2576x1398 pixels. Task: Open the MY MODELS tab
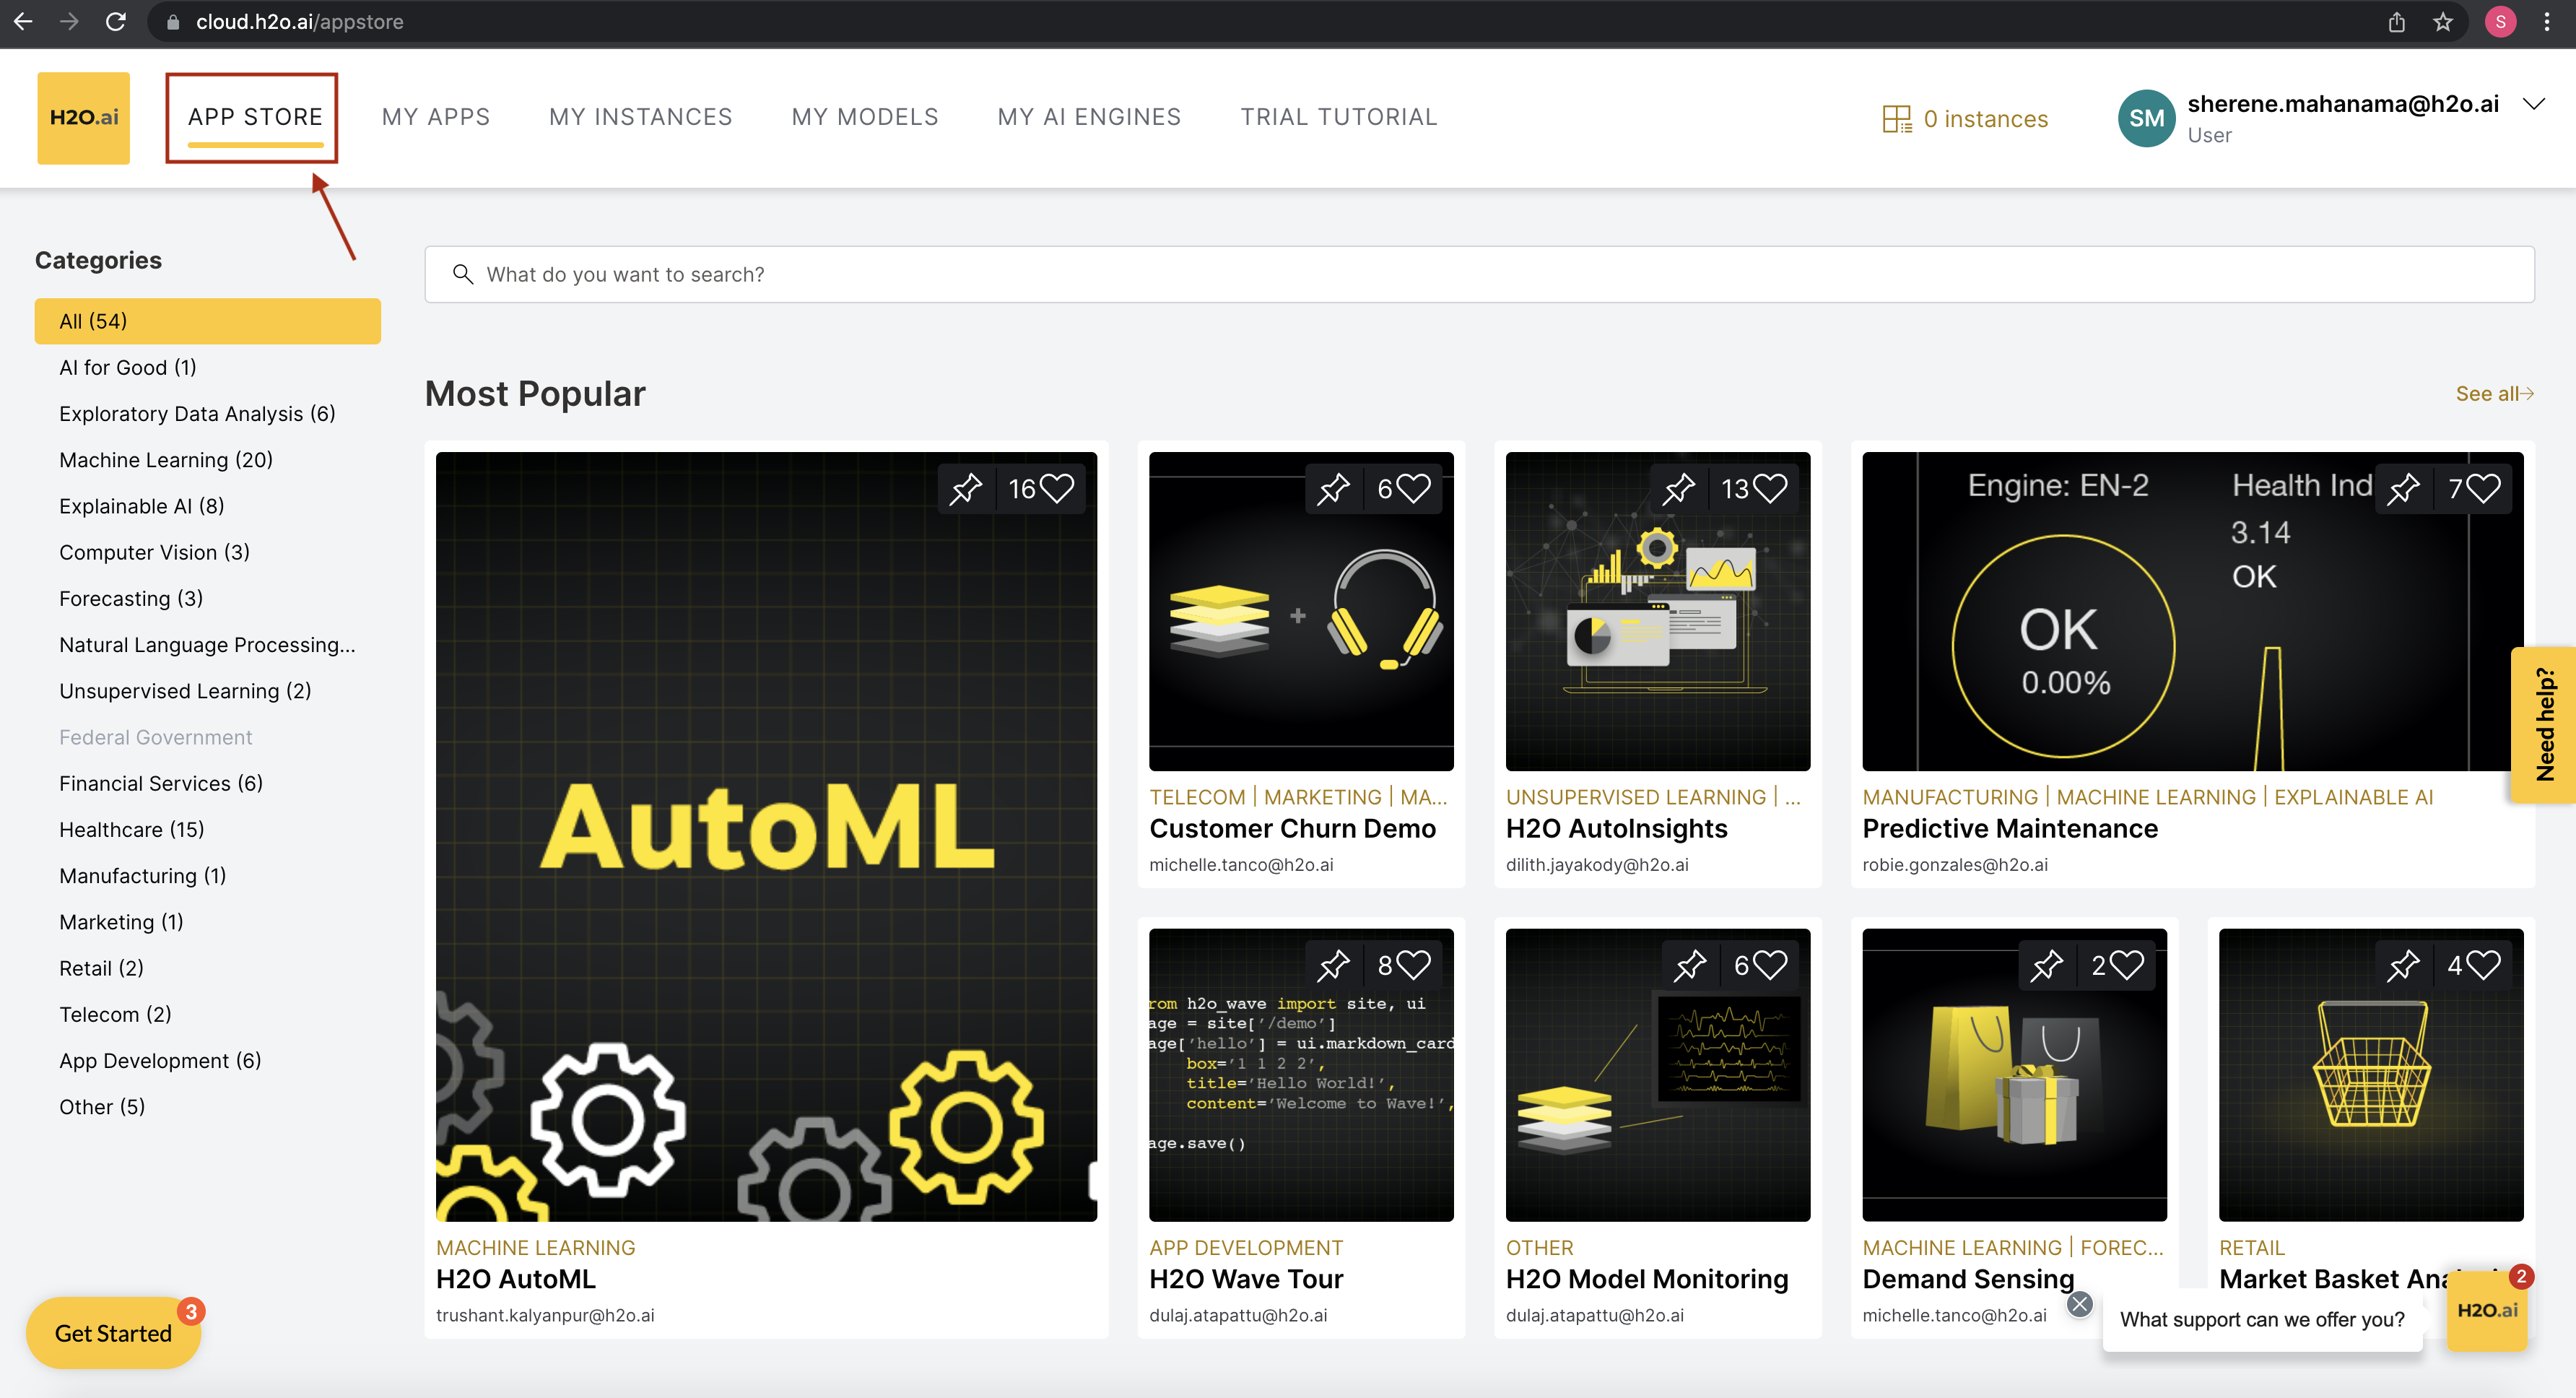(x=865, y=117)
